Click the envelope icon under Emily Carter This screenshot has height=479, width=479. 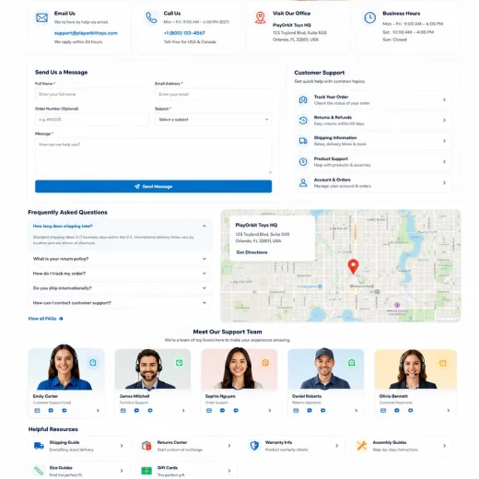tap(37, 410)
